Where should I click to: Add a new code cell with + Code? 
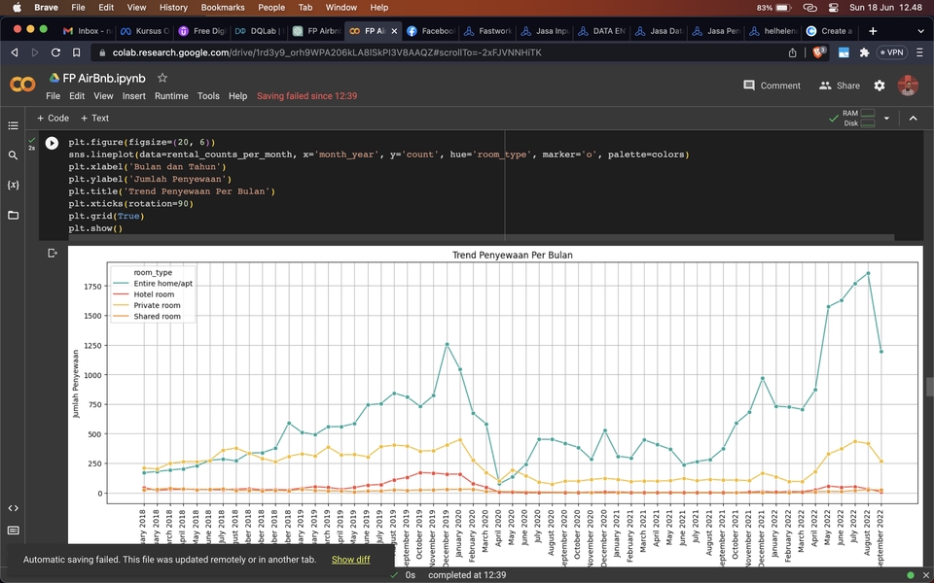click(x=53, y=119)
